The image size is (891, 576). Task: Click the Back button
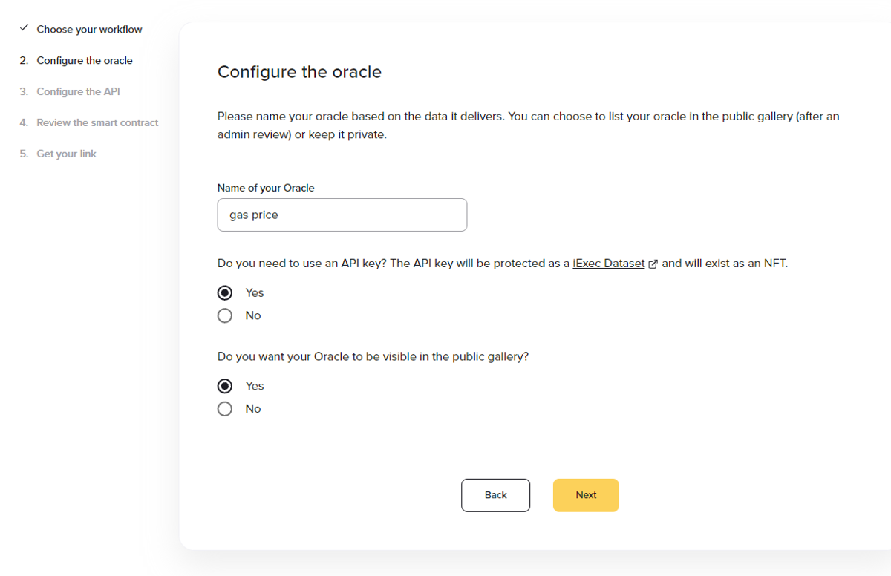[495, 495]
